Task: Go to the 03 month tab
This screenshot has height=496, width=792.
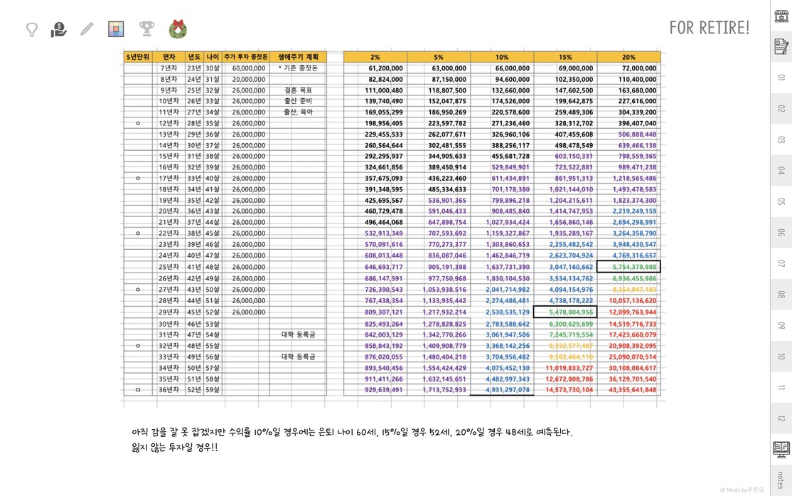Action: 781,139
